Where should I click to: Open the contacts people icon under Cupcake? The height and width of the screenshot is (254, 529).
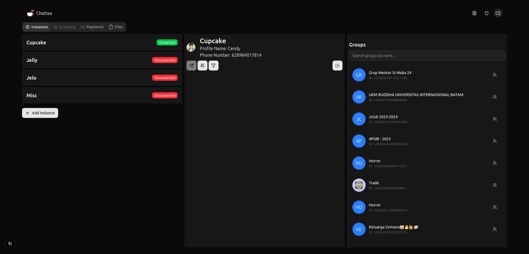click(202, 65)
